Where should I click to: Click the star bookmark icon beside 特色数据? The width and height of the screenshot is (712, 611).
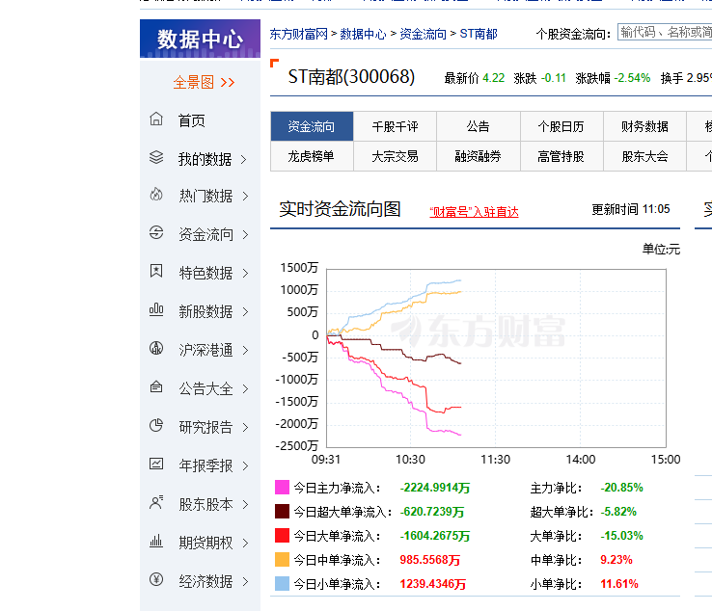tap(156, 271)
